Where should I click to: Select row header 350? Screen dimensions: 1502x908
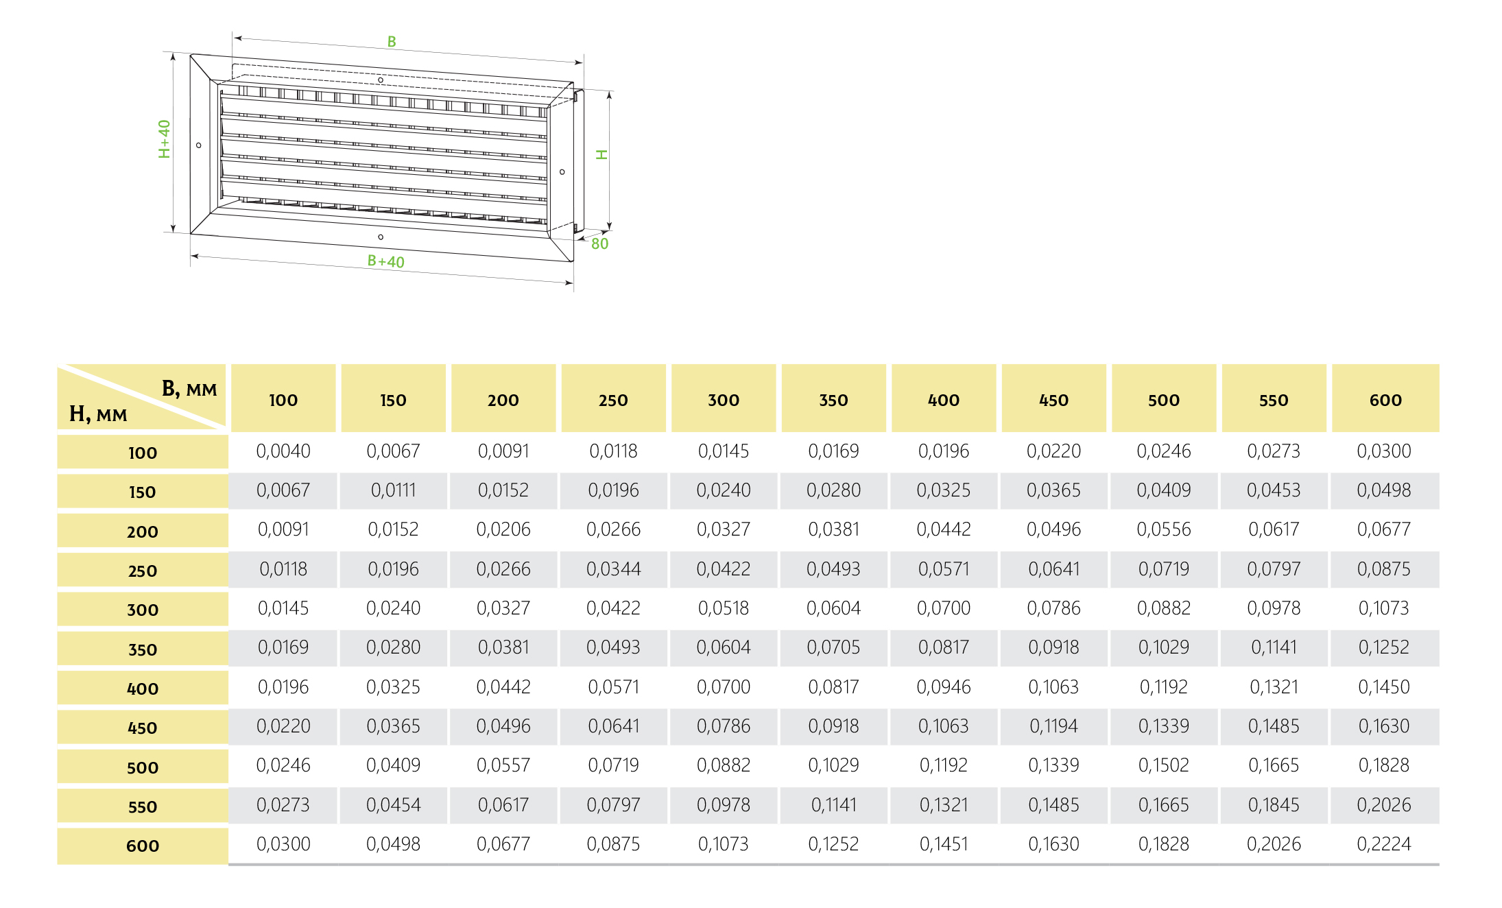143,649
